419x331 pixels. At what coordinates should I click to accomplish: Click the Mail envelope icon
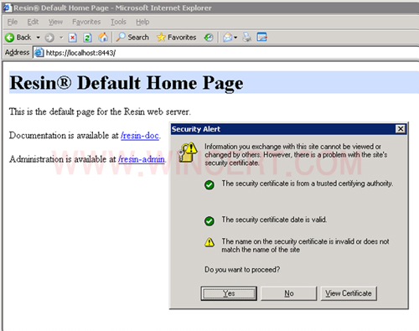click(x=228, y=37)
